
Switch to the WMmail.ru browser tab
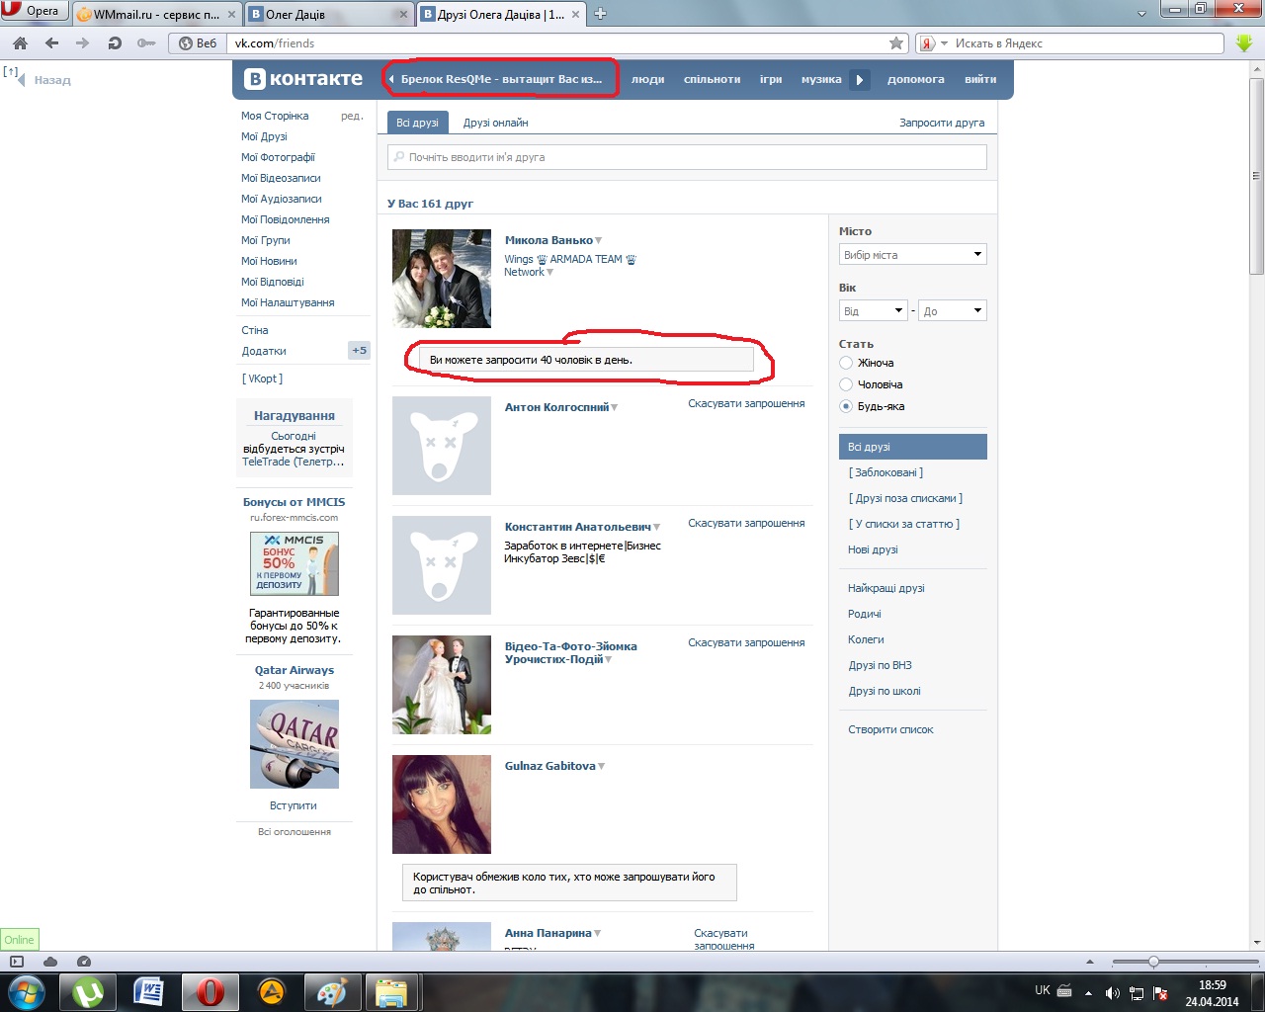tap(157, 14)
